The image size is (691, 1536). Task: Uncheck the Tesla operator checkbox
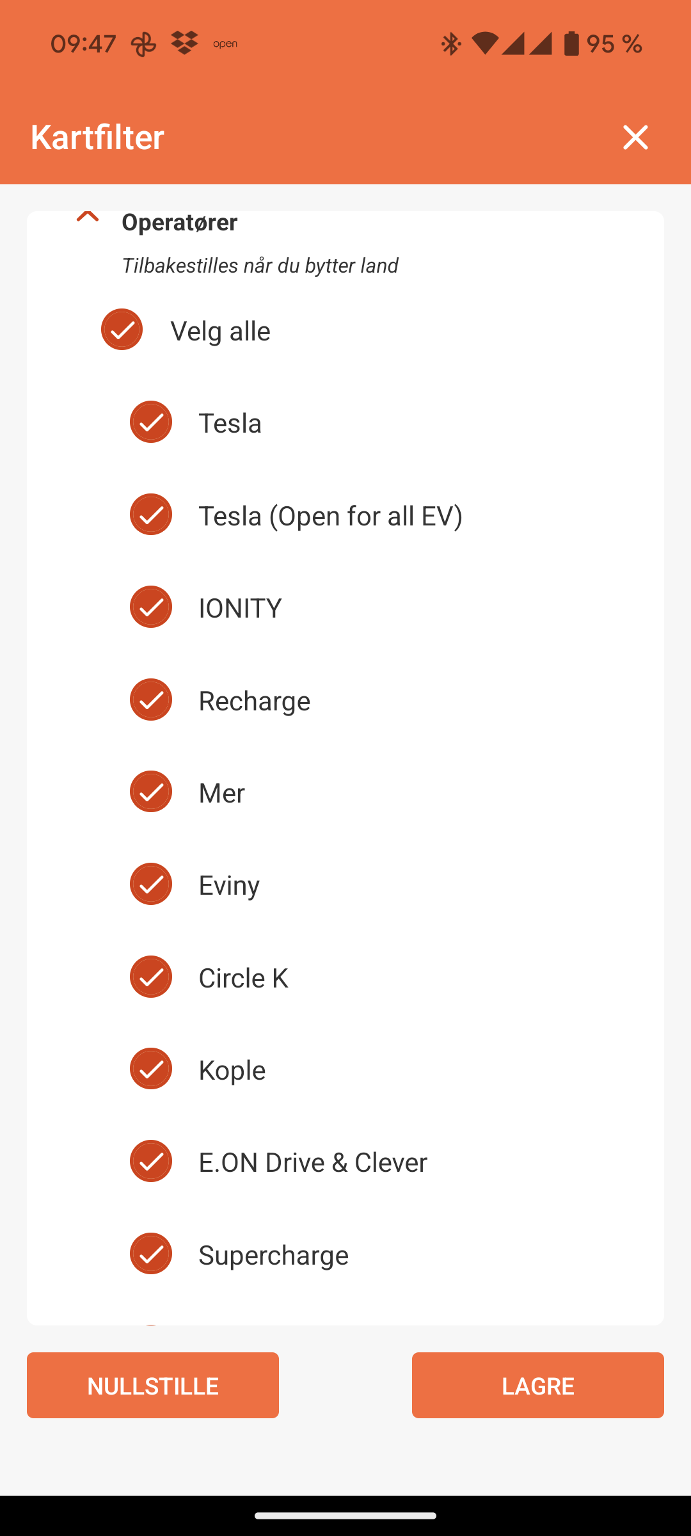151,422
